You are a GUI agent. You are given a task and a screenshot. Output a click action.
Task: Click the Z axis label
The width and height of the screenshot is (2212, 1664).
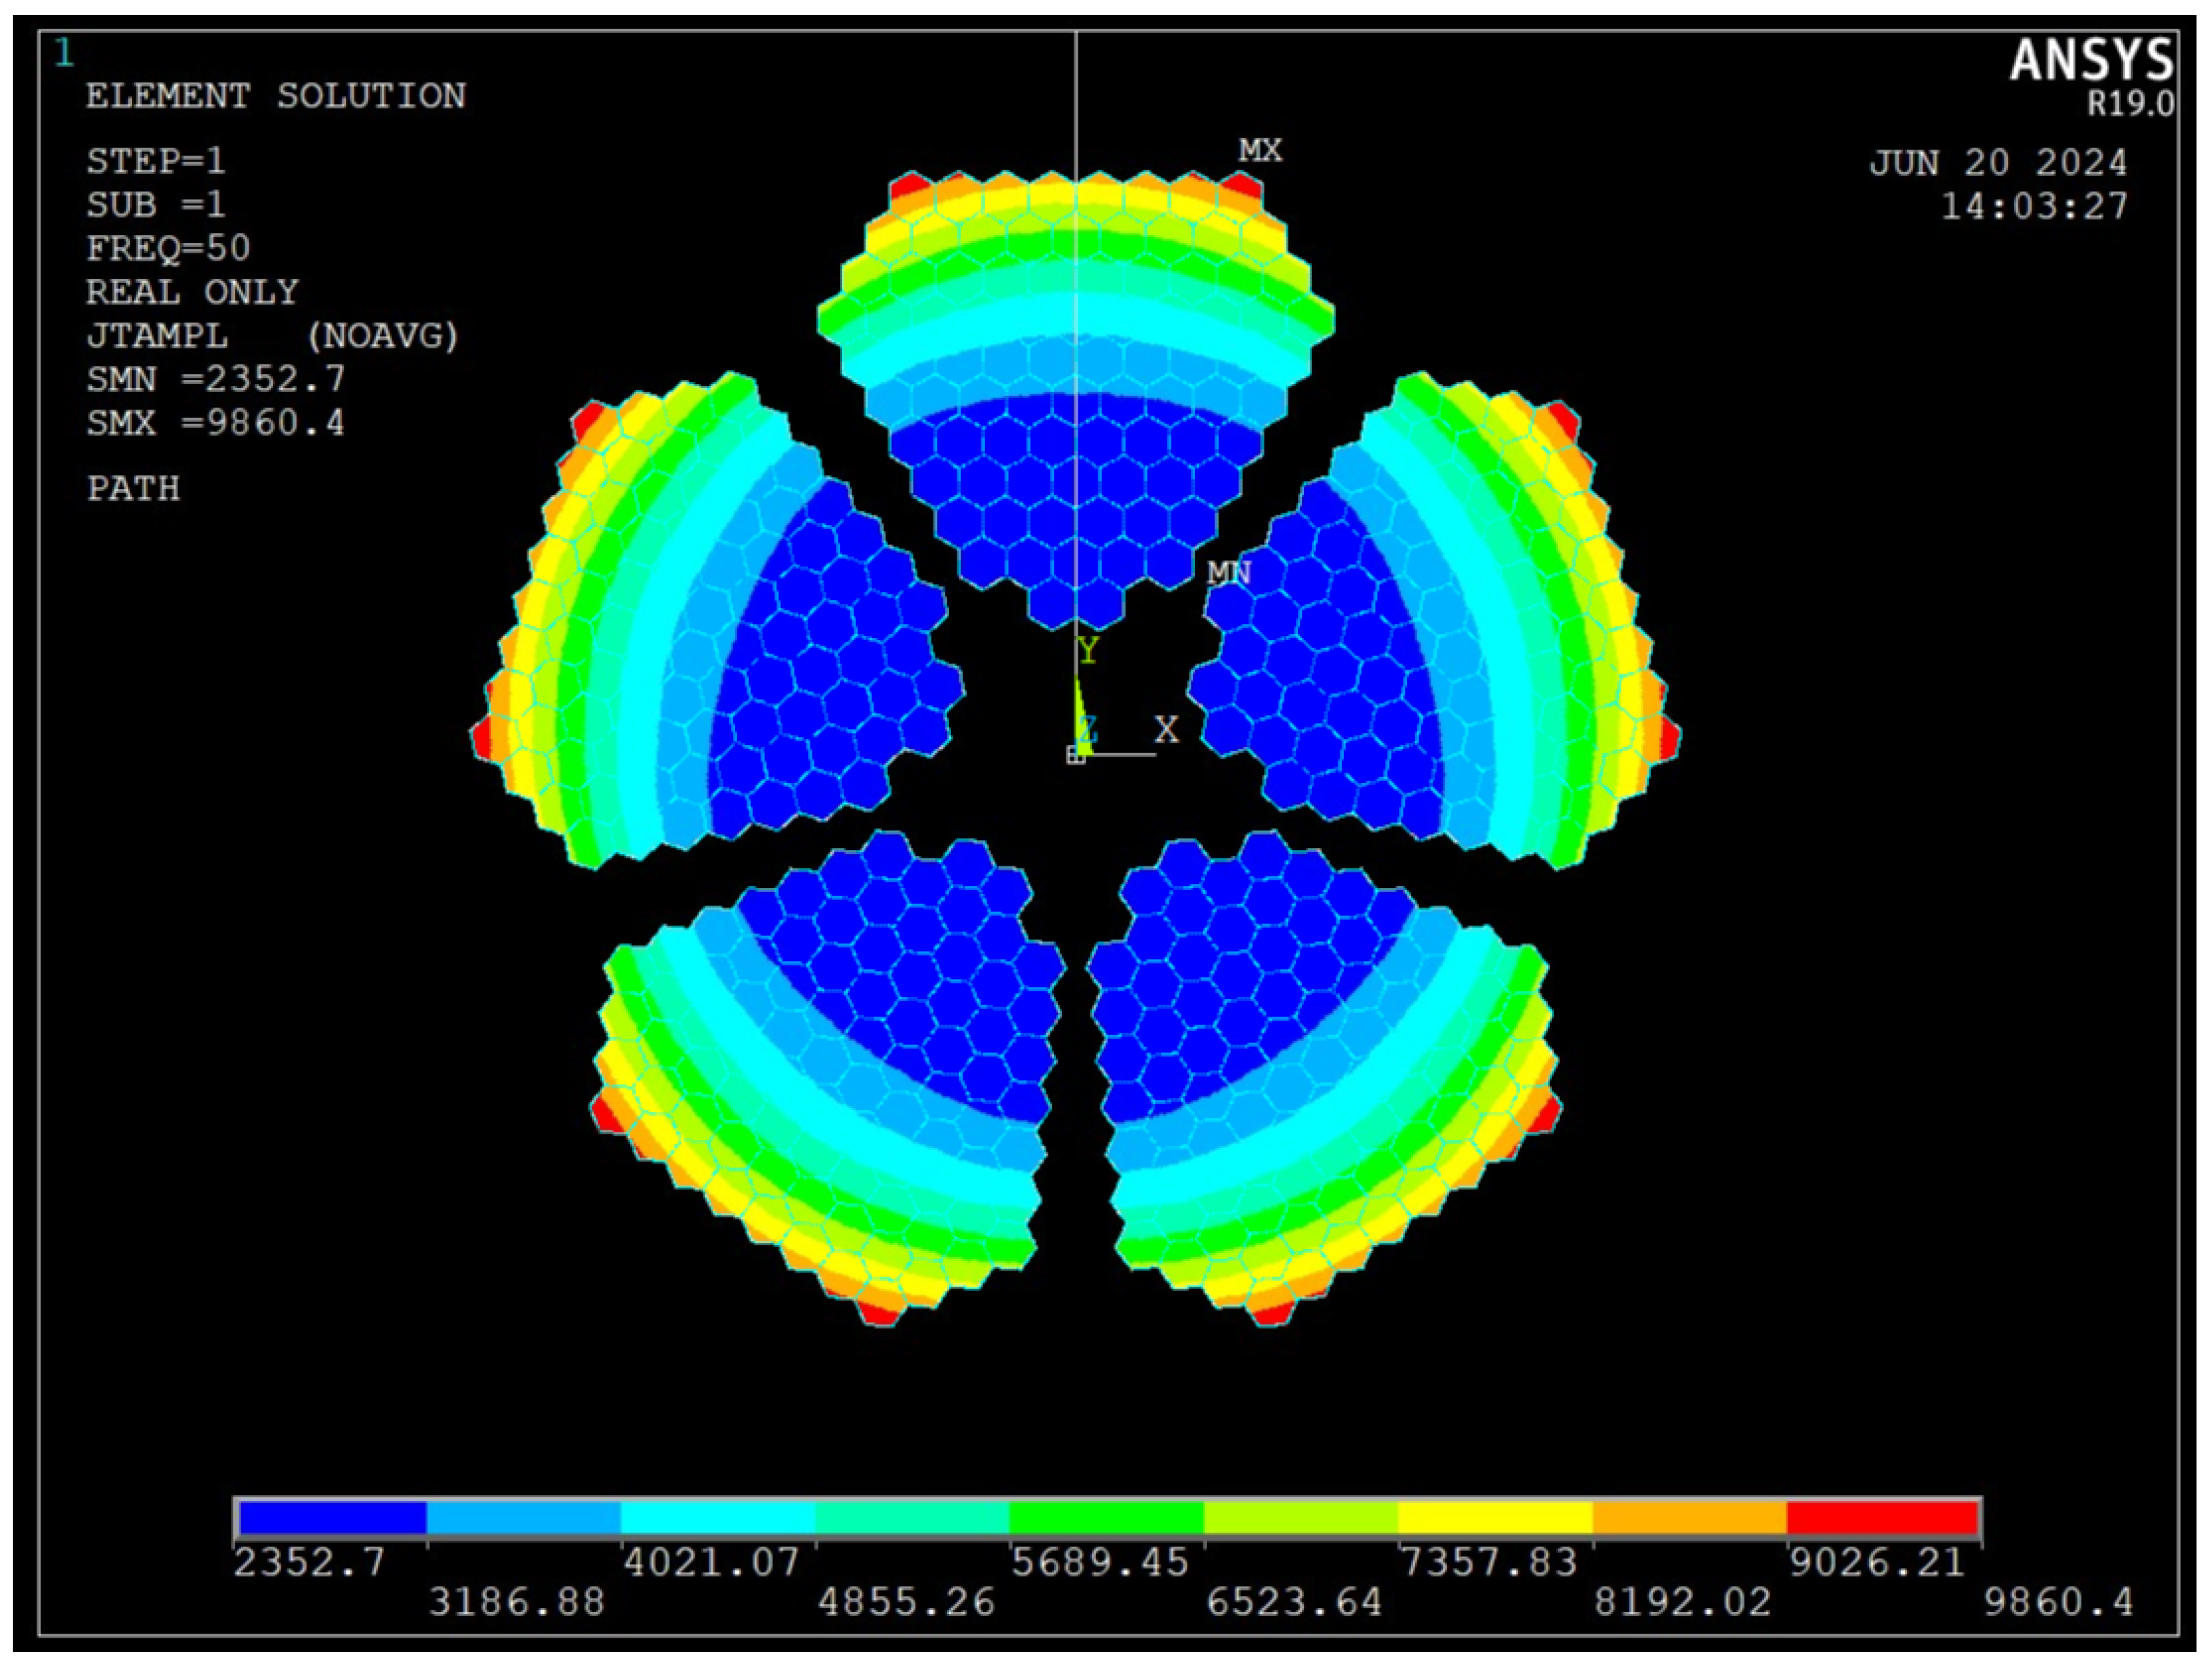(1089, 729)
